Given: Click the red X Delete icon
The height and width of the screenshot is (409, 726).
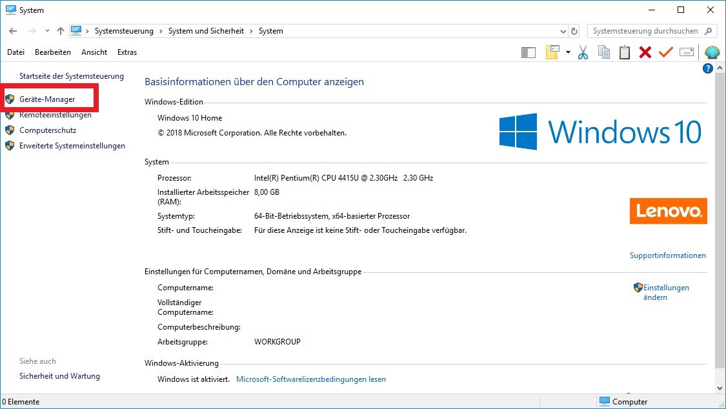Looking at the screenshot, I should [645, 52].
